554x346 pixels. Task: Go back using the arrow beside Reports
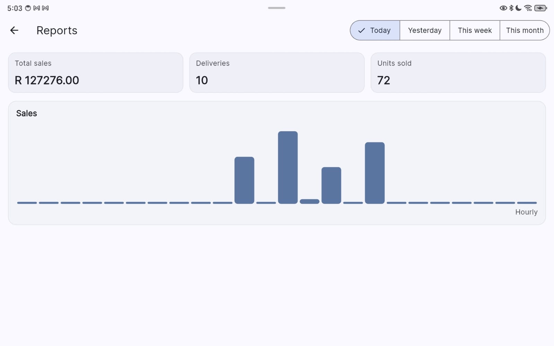[x=14, y=30]
